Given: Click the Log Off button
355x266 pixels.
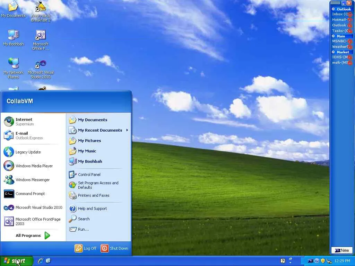Looking at the screenshot, I should point(86,248).
